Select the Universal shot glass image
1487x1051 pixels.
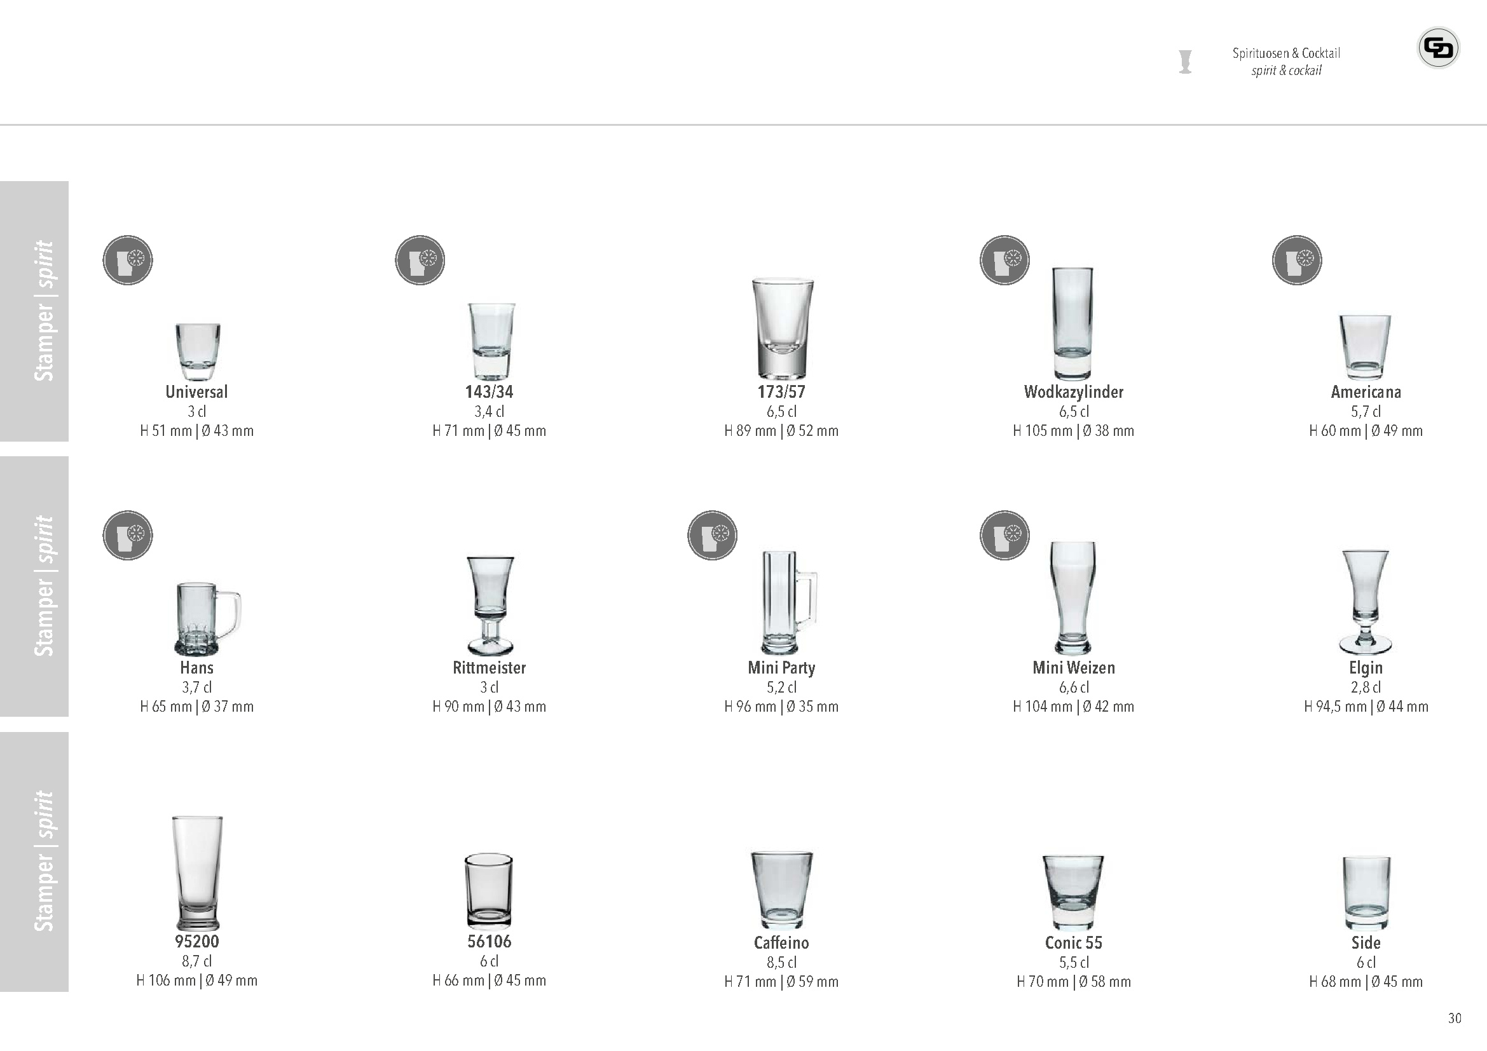click(197, 351)
